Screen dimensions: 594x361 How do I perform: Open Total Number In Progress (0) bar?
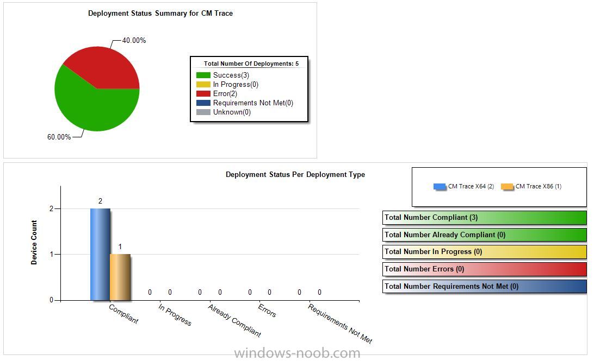click(x=485, y=252)
